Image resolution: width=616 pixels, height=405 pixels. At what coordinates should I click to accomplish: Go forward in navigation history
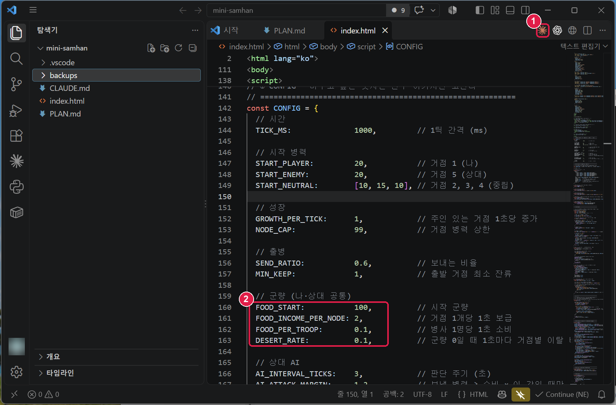click(198, 10)
